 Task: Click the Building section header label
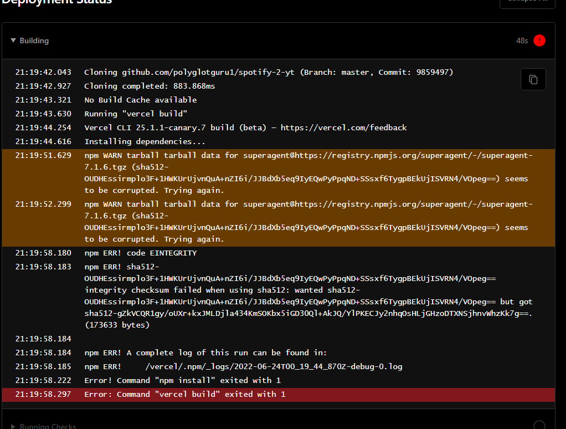(34, 40)
